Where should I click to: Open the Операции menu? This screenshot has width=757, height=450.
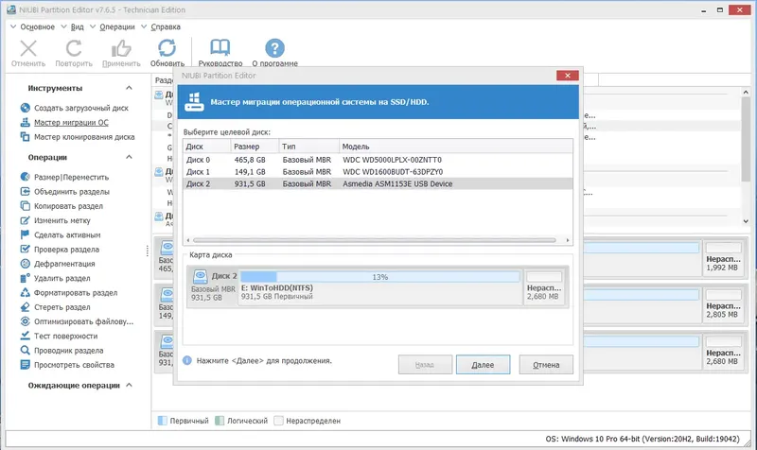coord(116,27)
